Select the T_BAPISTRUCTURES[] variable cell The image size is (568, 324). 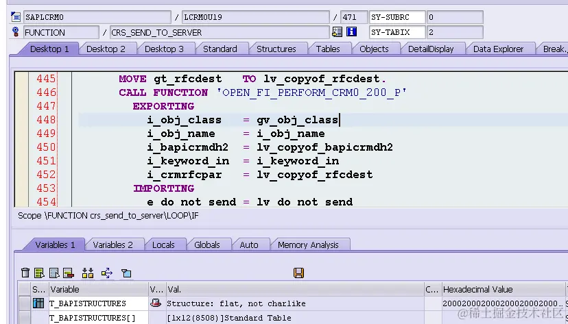click(99, 318)
